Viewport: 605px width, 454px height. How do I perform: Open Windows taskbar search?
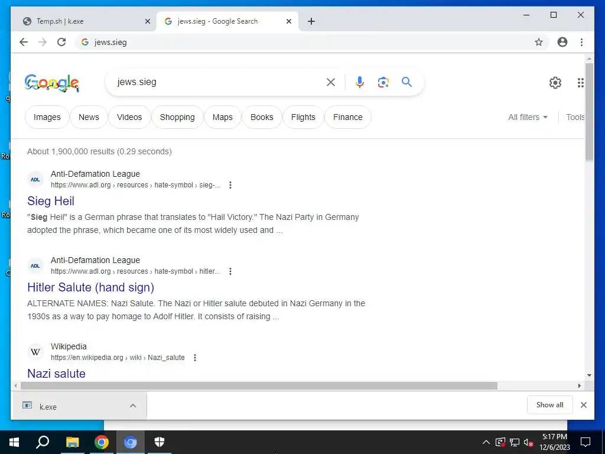click(x=43, y=442)
